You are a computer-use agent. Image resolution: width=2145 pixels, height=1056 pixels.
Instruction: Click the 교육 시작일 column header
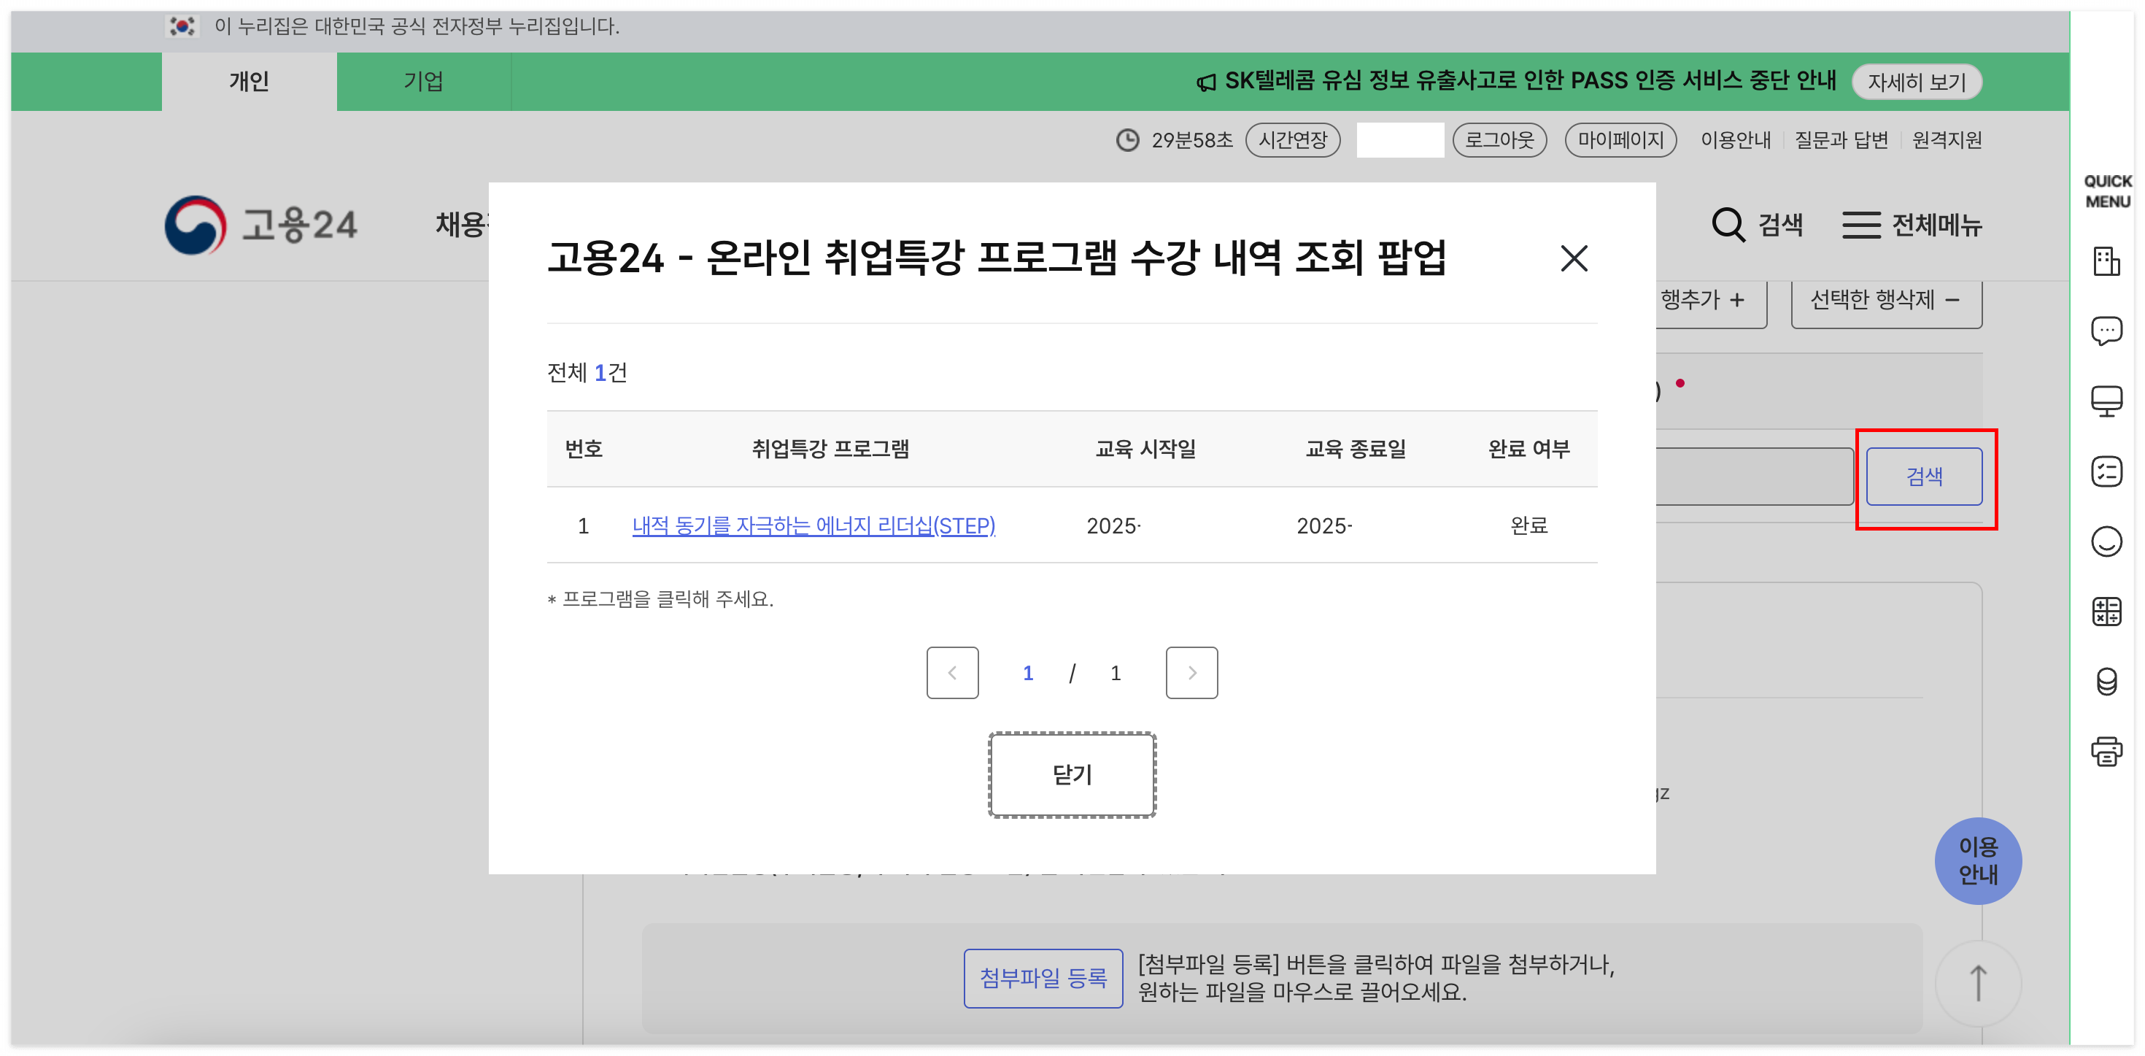1145,449
